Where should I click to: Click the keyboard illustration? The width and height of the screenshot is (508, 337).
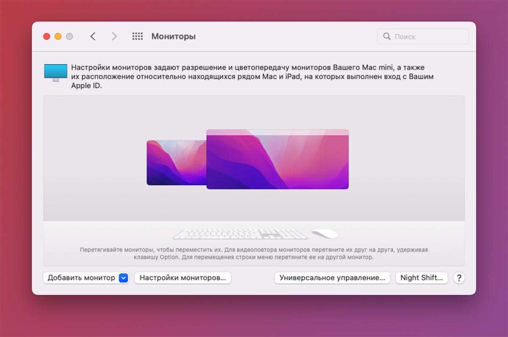[x=240, y=234]
